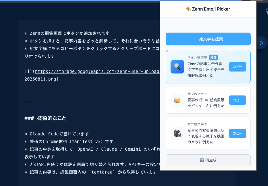Click the description about 映画カメラに例えた
The height and width of the screenshot is (186, 268).
pyautogui.click(x=206, y=136)
